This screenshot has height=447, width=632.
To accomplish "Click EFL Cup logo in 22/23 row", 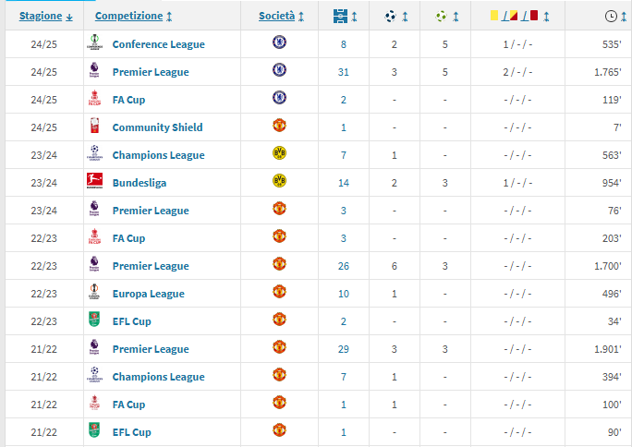I will point(94,319).
